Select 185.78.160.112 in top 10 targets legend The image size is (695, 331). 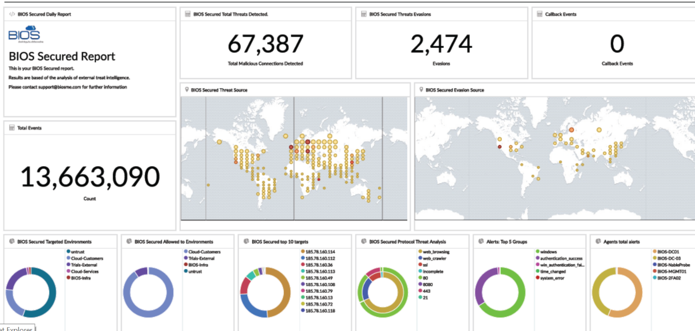pos(318,259)
